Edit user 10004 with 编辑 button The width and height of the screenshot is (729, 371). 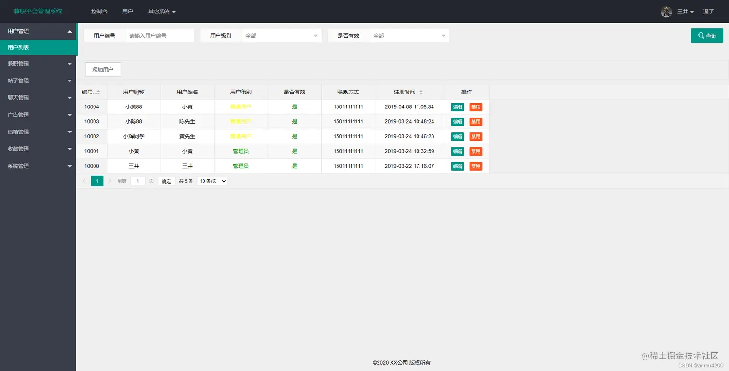pos(458,107)
